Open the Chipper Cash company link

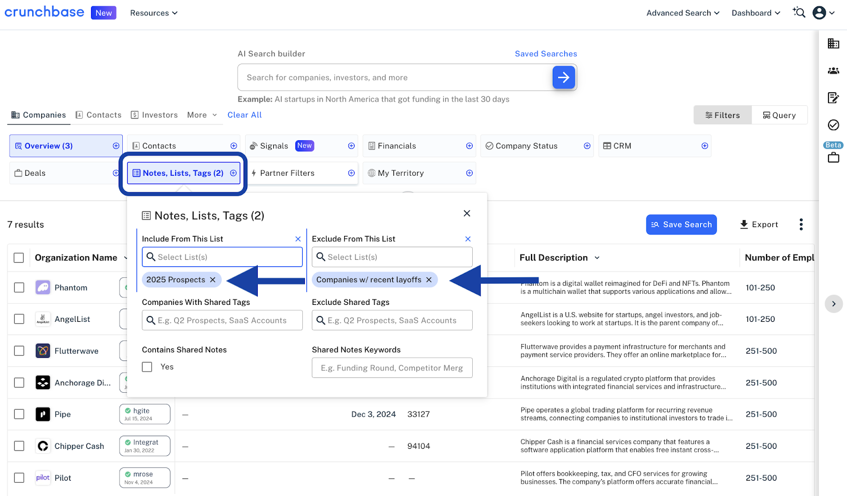click(x=79, y=446)
